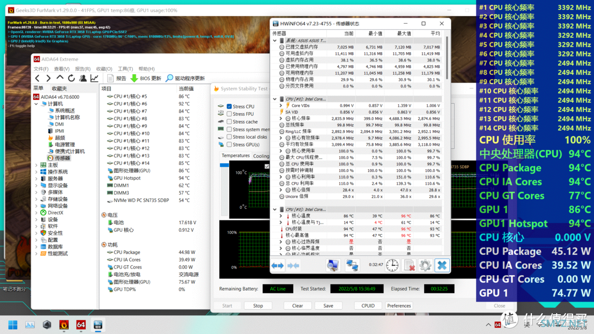Enable Stress cache checkbox

[x=229, y=122]
